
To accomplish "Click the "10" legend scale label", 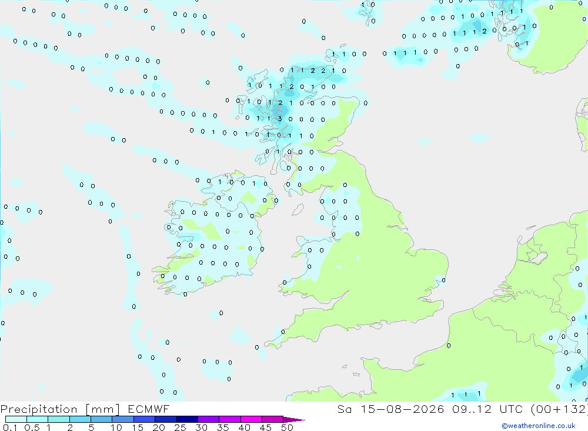I will 116,427.
